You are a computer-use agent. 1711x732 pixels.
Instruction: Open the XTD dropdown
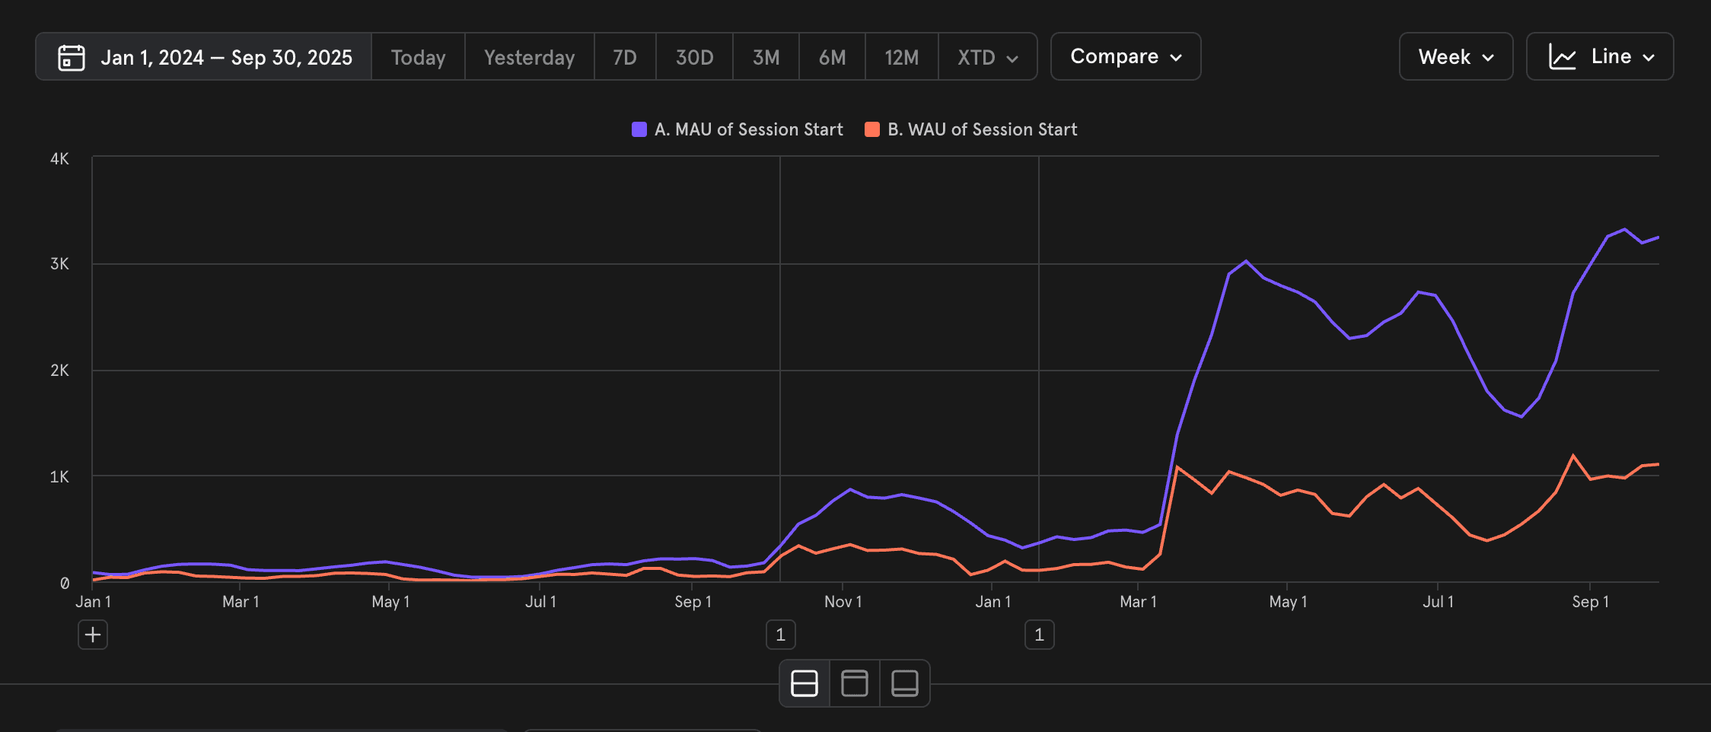(x=987, y=56)
